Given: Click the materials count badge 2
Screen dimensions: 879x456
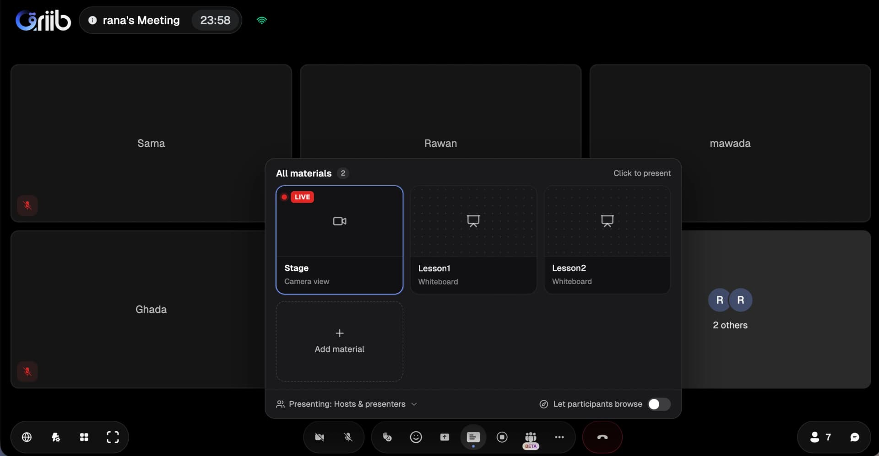Looking at the screenshot, I should pos(343,173).
